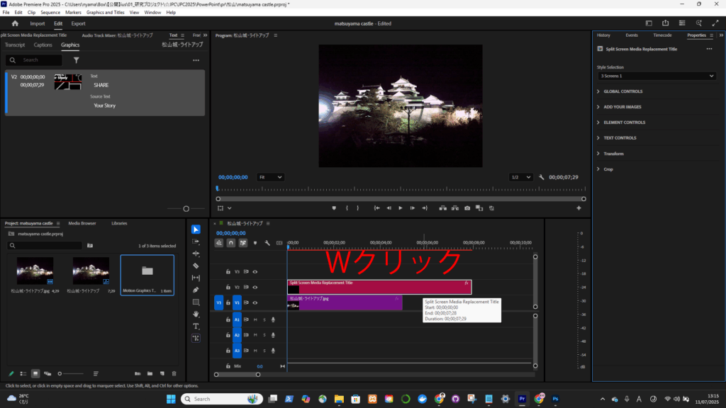Screen dimensions: 726x408
Task: Open the Style Selection dropdown
Action: pos(656,76)
